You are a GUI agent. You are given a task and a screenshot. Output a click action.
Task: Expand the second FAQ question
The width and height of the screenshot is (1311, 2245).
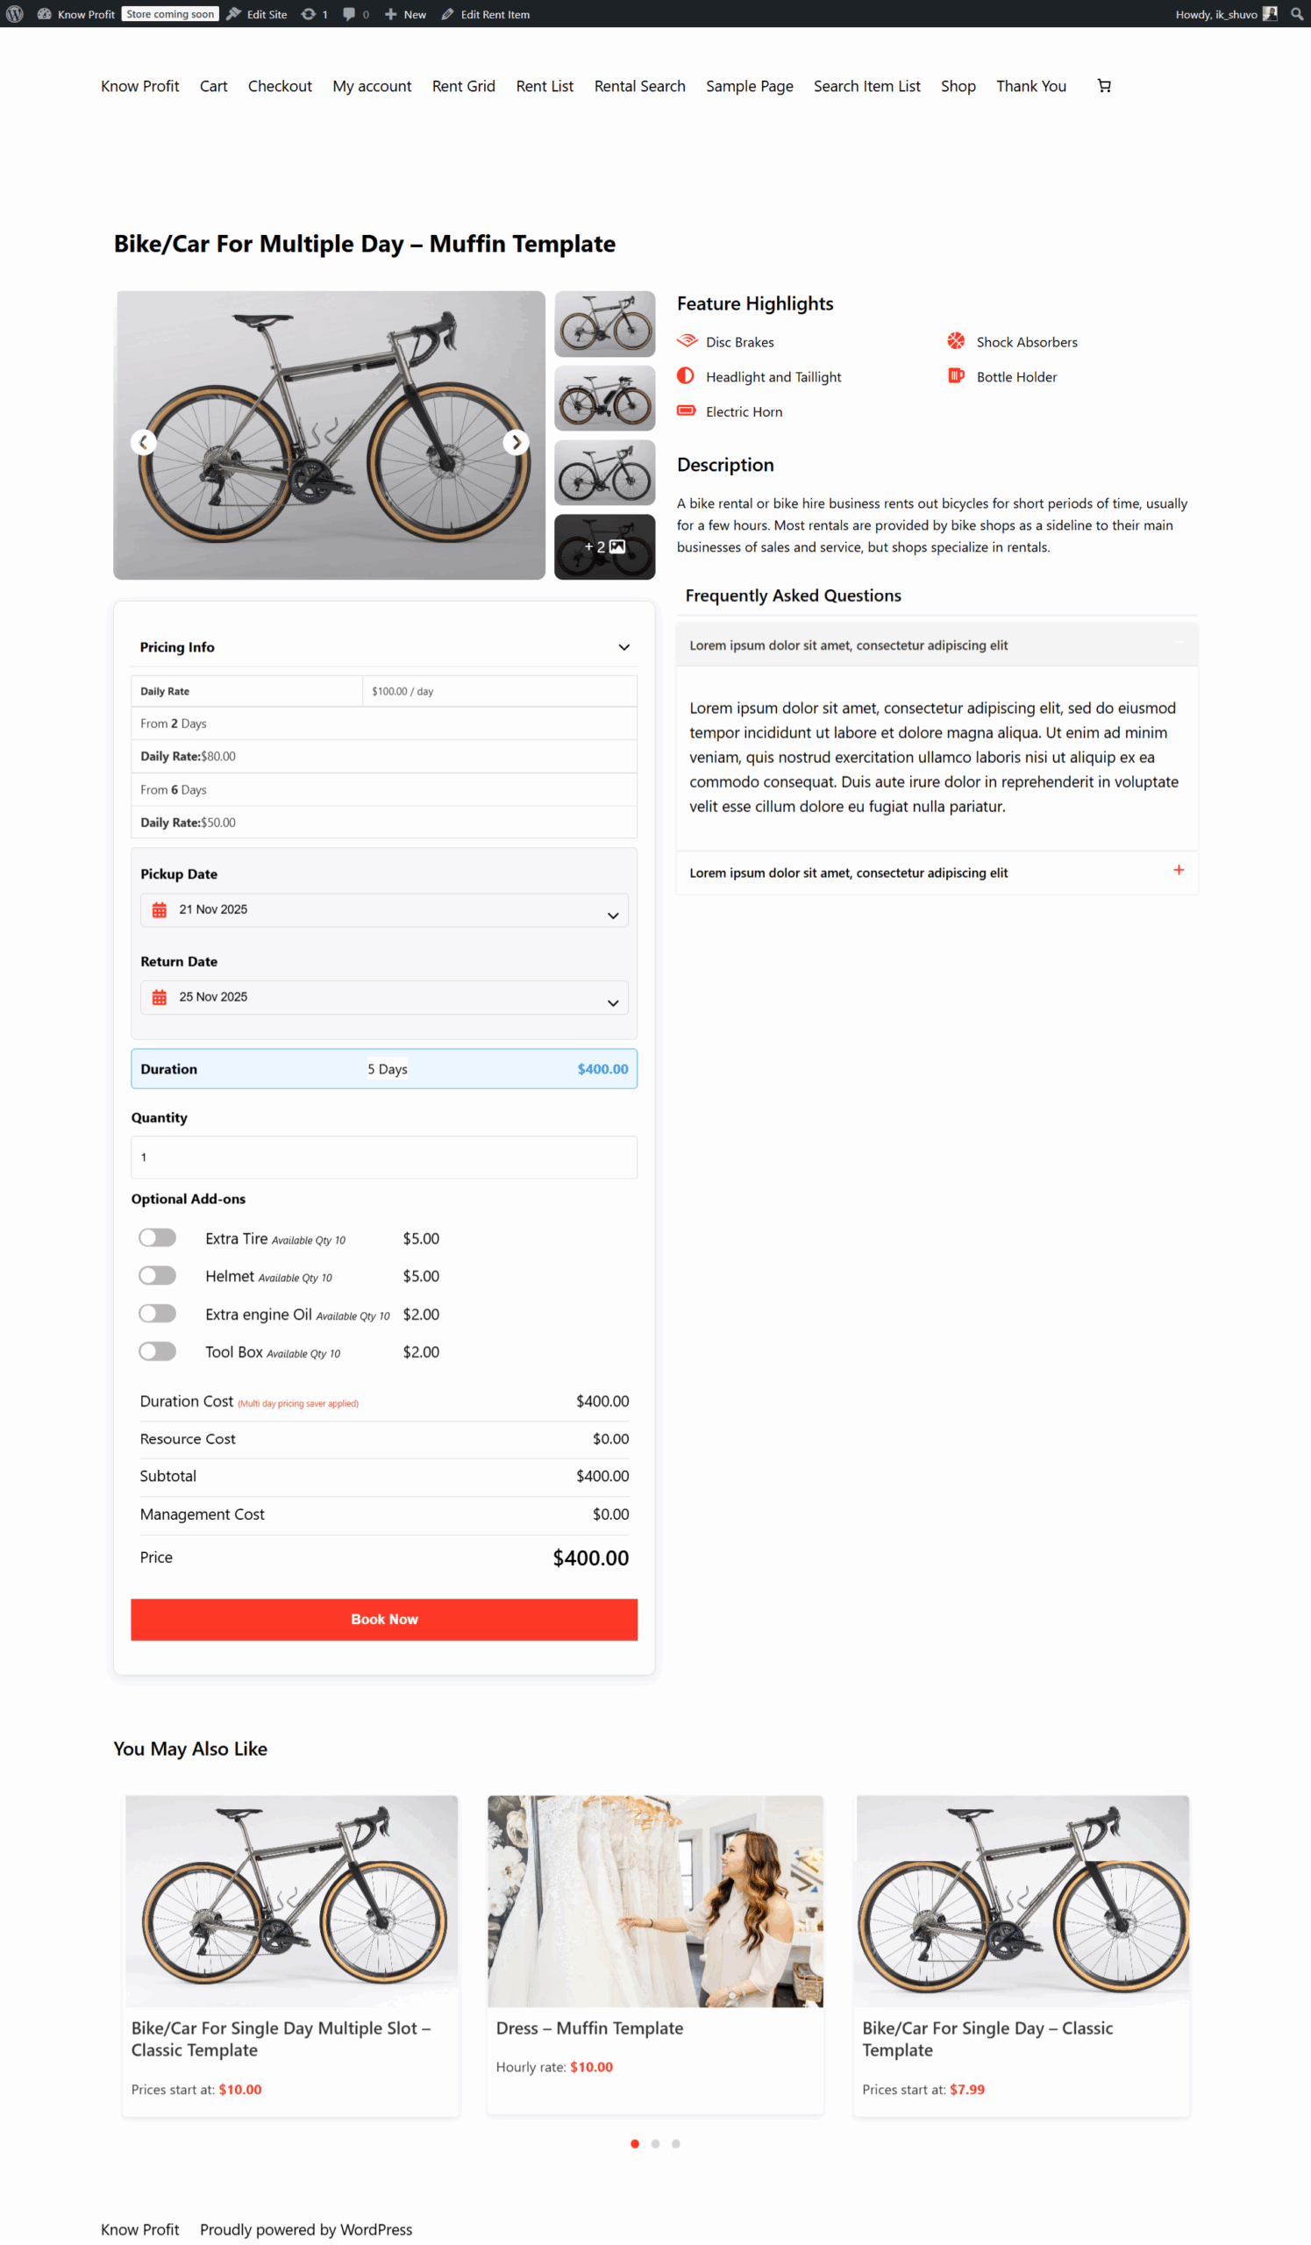point(1179,871)
